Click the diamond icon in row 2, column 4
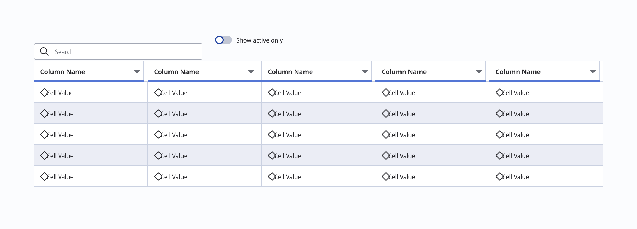637x229 pixels. pos(386,113)
